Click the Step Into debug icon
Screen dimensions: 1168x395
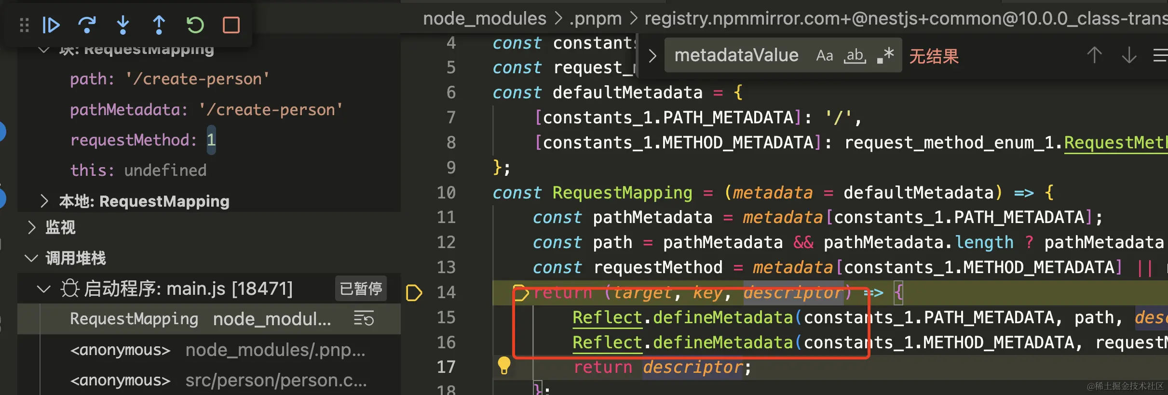click(123, 25)
